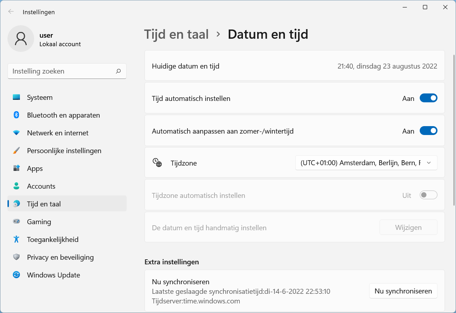Open Systeem settings from the sidebar
456x313 pixels.
tap(16, 97)
